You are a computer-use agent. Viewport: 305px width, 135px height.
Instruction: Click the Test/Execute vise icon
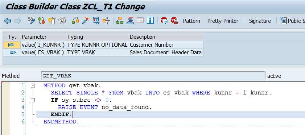(96, 21)
